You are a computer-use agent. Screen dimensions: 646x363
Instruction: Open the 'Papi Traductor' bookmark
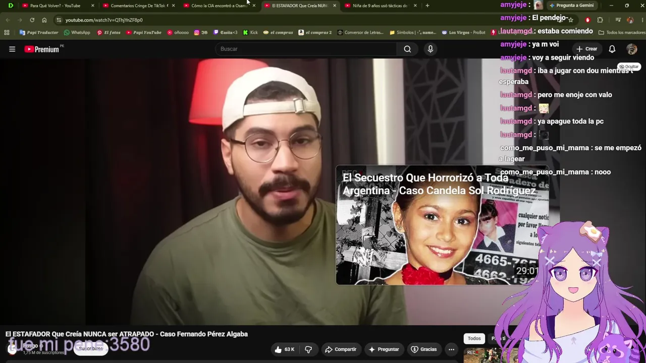[39, 32]
